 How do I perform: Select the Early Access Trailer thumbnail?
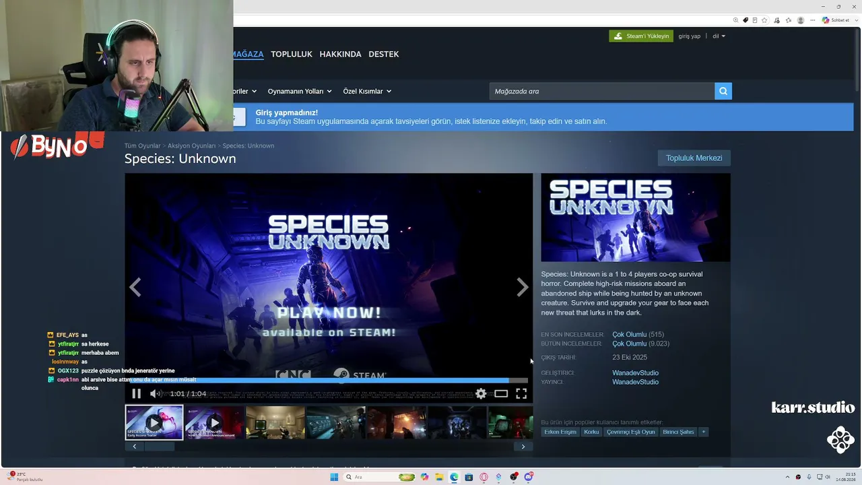pyautogui.click(x=154, y=422)
